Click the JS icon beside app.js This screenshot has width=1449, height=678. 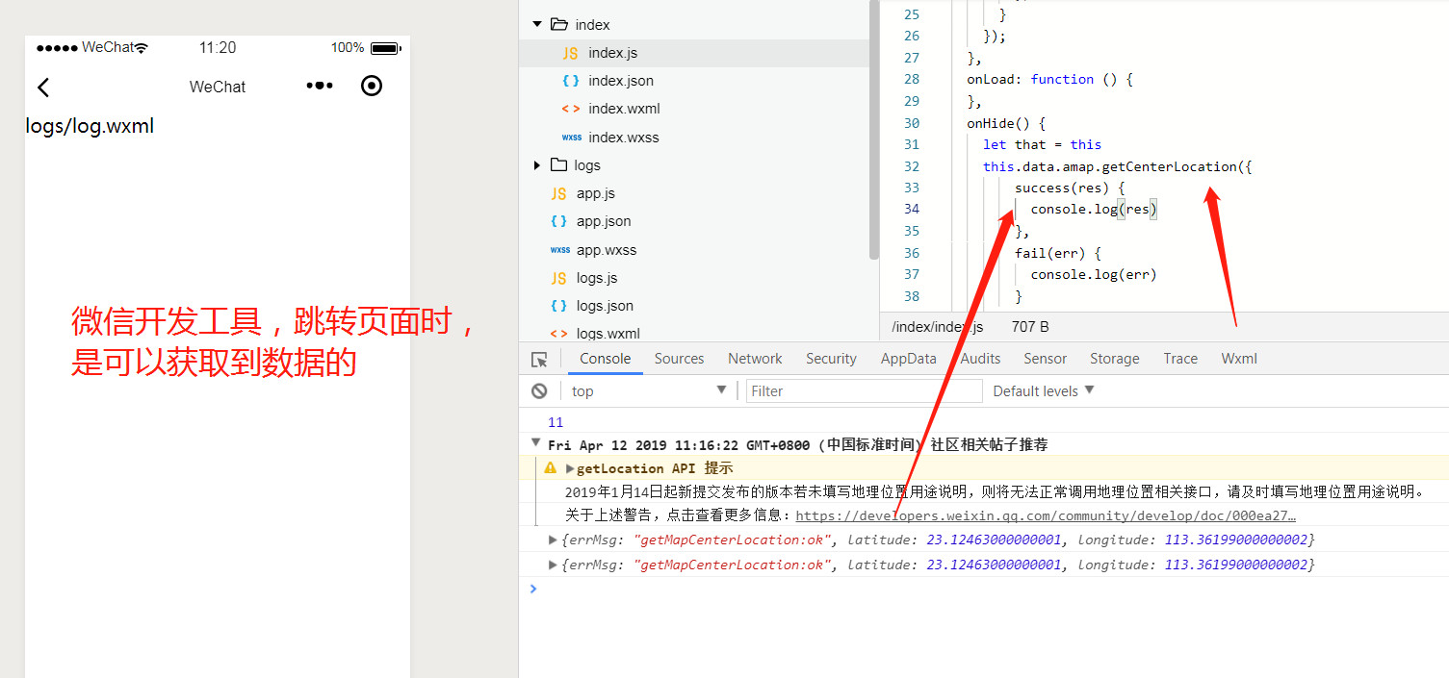point(558,193)
